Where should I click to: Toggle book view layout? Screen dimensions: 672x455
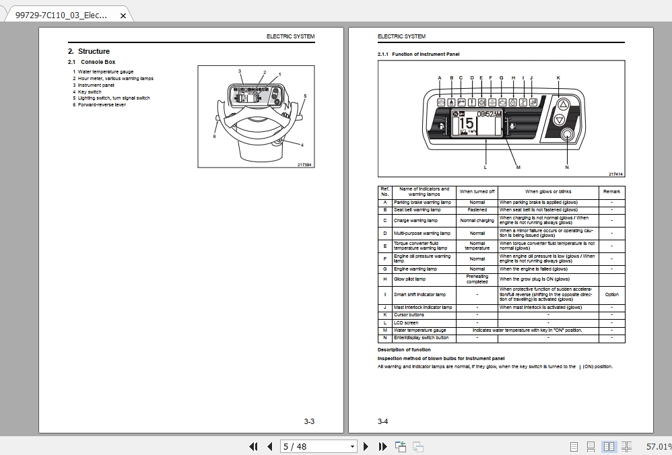(x=627, y=446)
